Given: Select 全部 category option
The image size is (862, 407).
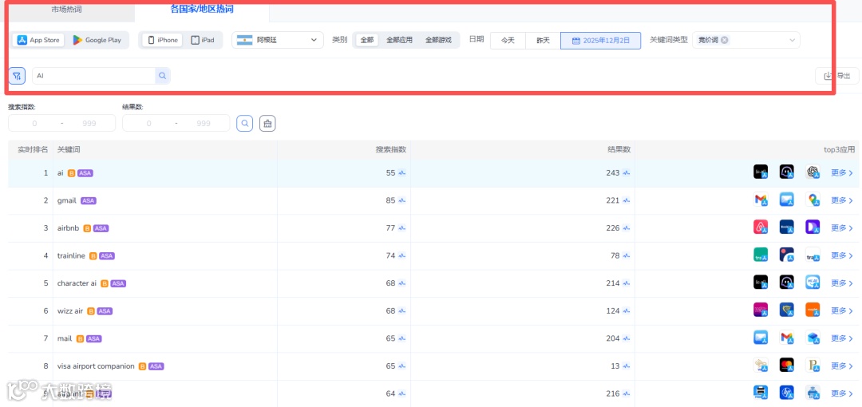Looking at the screenshot, I should coord(366,40).
